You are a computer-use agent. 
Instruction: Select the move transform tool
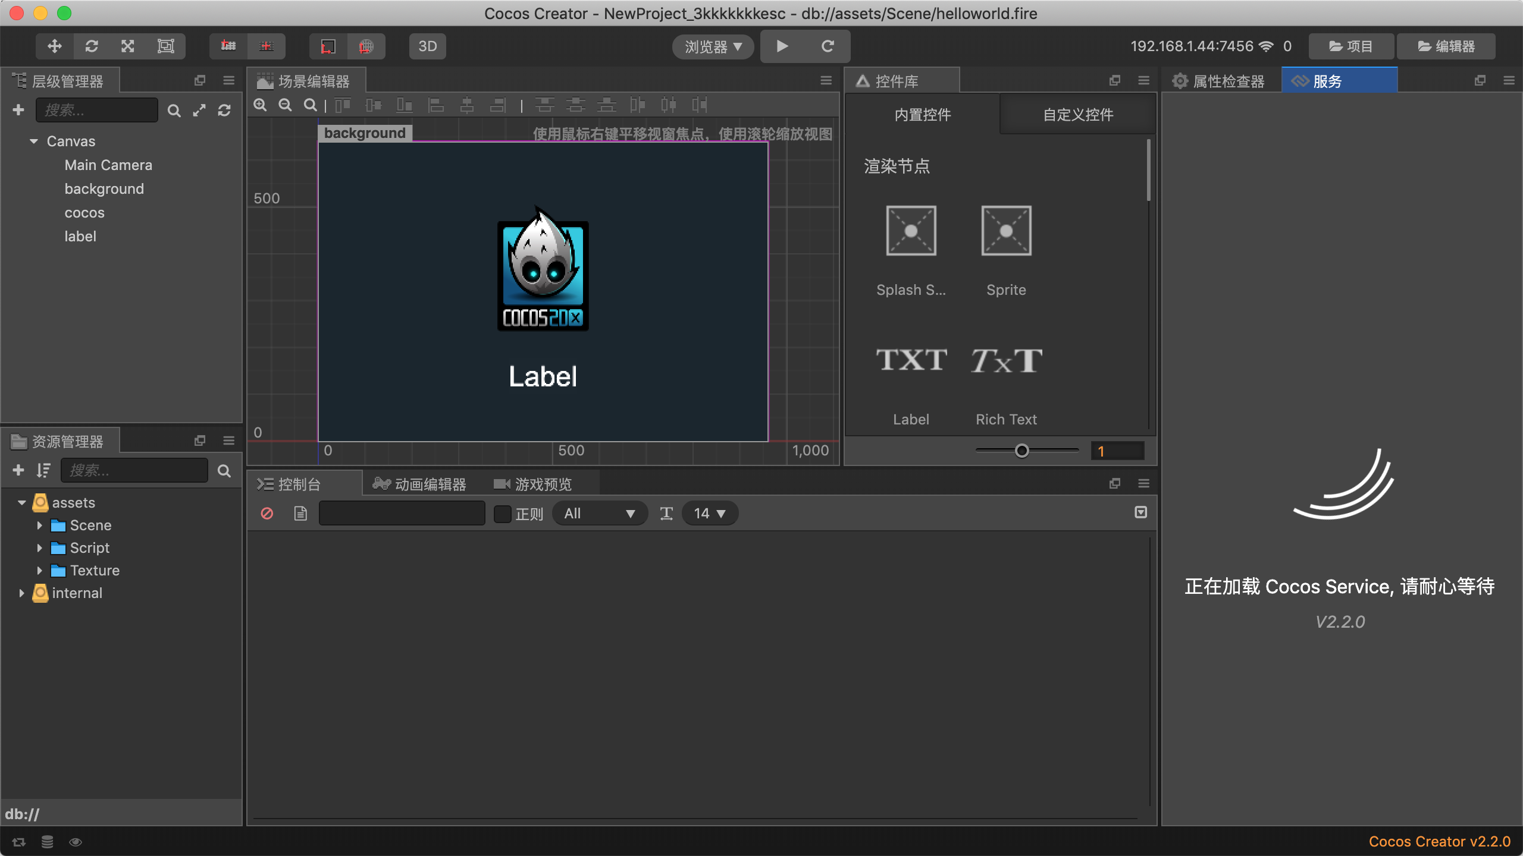(x=55, y=46)
